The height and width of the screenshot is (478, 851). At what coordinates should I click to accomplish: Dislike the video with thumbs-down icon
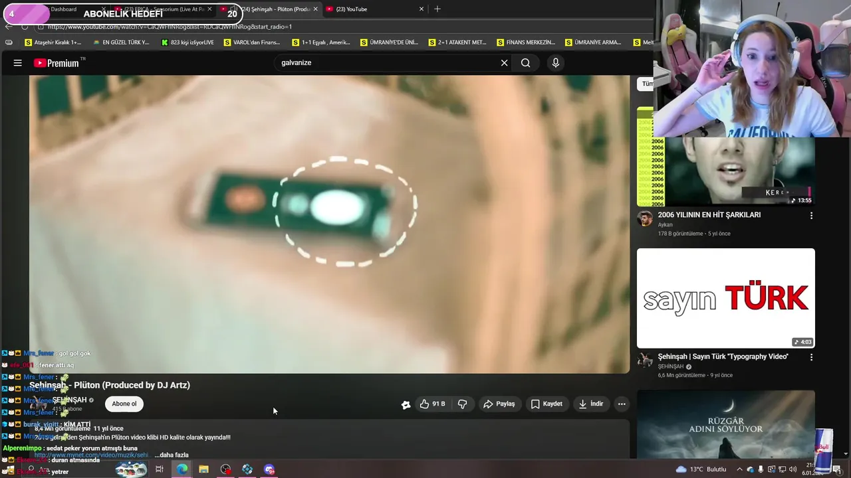[x=463, y=404]
